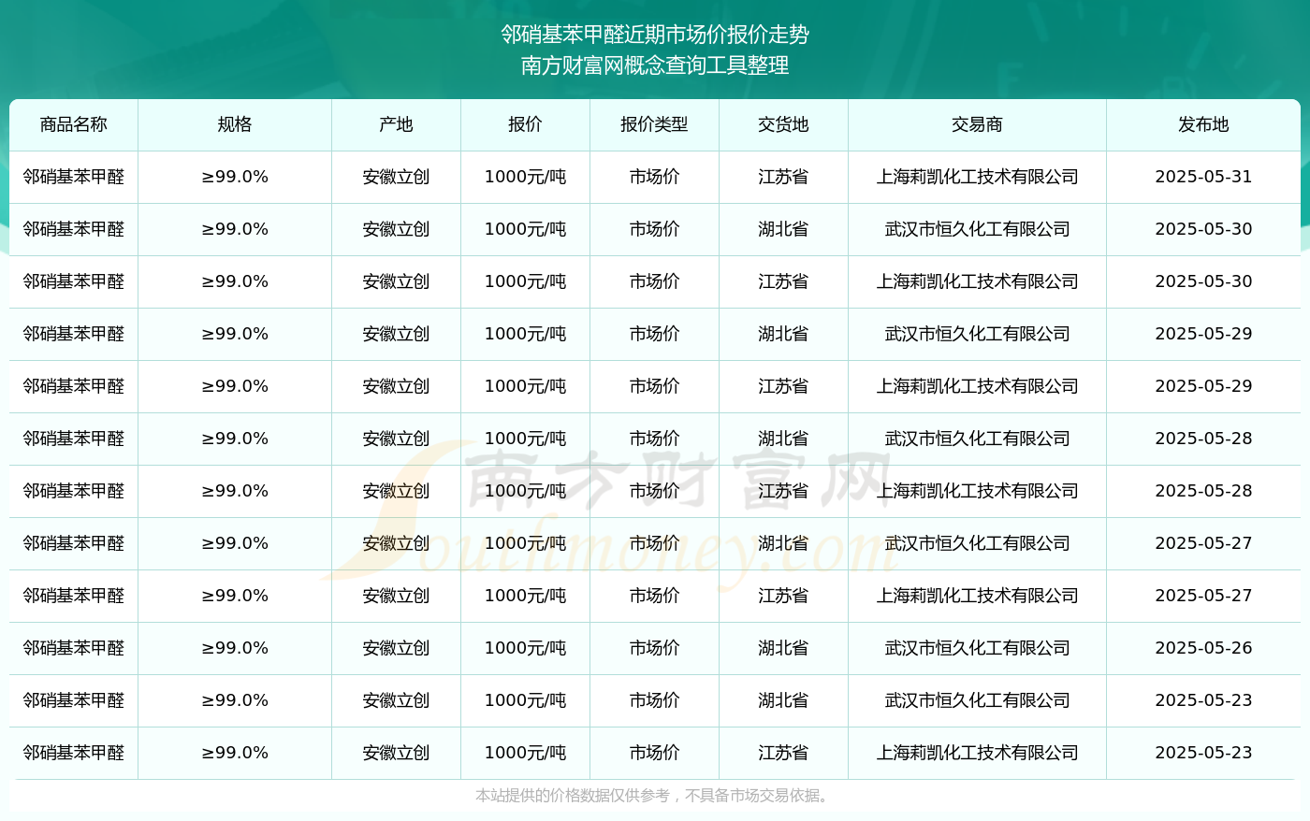Viewport: 1310px width, 821px height.
Task: Select the first row's 1000元/吨 price cell
Action: point(526,177)
